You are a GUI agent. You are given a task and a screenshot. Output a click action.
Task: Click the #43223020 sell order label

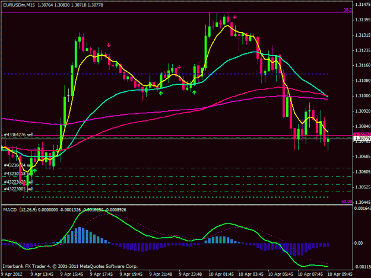[x=18, y=182]
